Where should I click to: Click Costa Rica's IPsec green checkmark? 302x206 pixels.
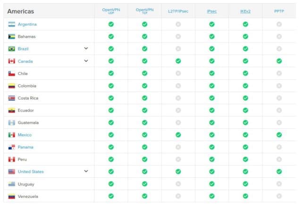click(x=212, y=98)
